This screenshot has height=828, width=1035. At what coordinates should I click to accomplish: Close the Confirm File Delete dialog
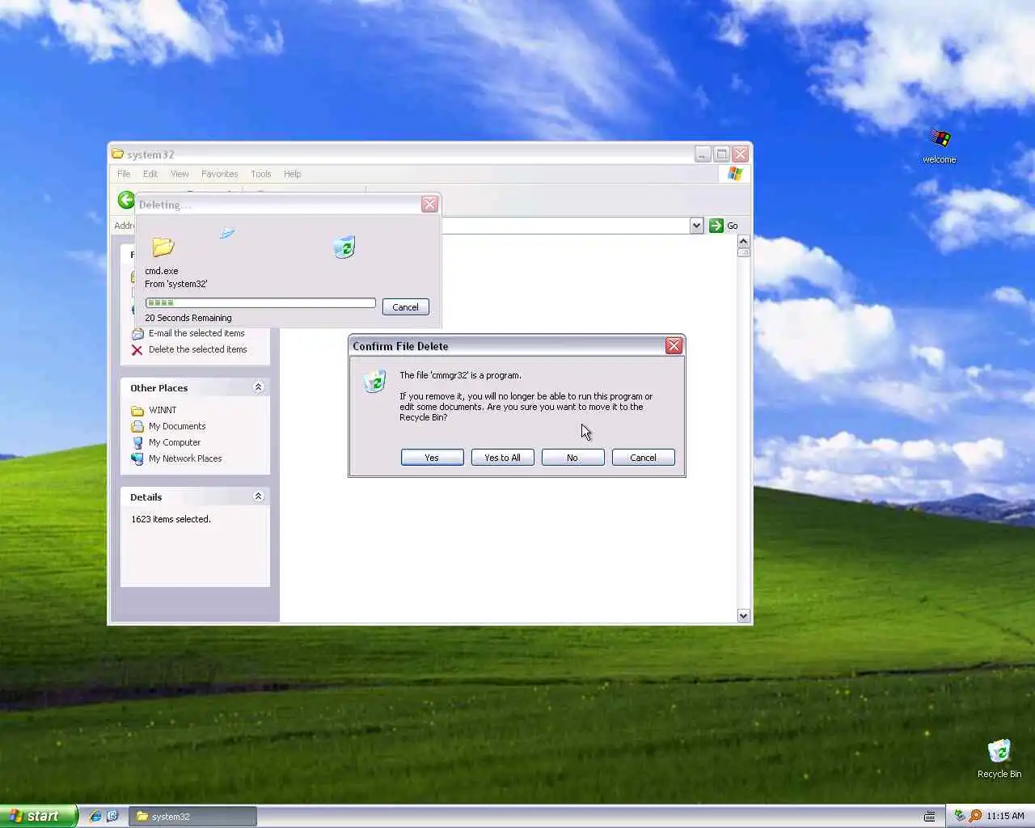click(674, 346)
